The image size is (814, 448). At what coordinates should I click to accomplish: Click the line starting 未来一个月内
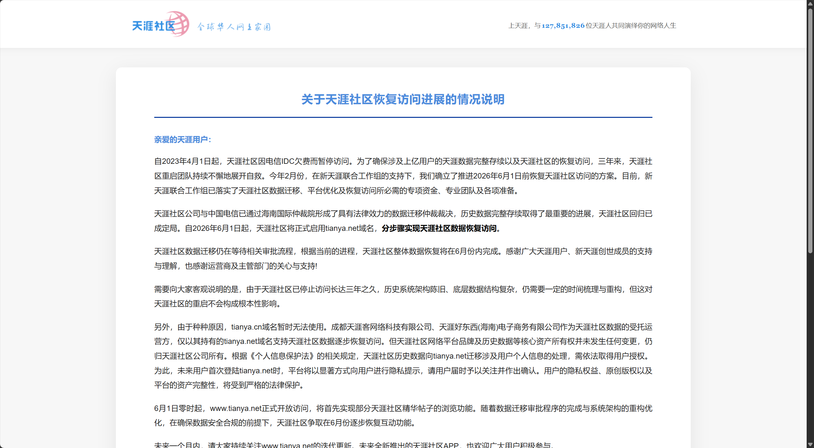[x=354, y=444]
